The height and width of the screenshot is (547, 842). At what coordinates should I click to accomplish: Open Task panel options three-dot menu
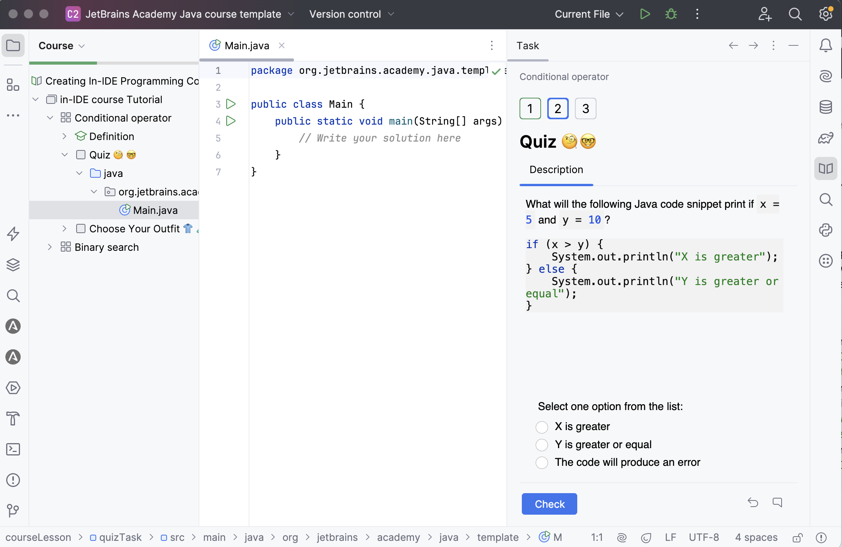(x=774, y=45)
